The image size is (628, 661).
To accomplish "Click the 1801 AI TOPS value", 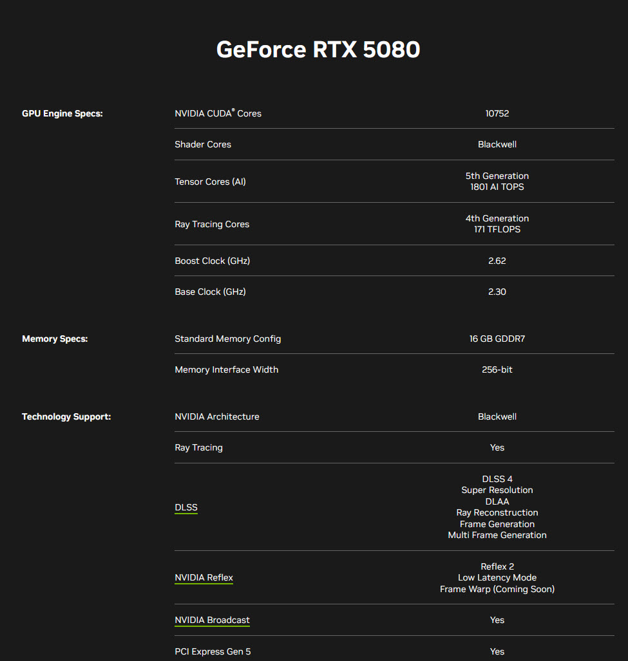I will coord(497,187).
